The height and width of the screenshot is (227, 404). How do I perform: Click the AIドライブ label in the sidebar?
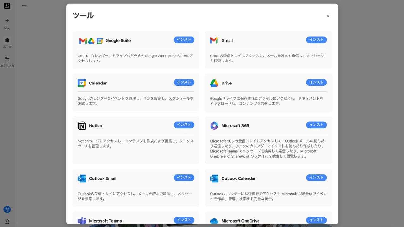[7, 66]
